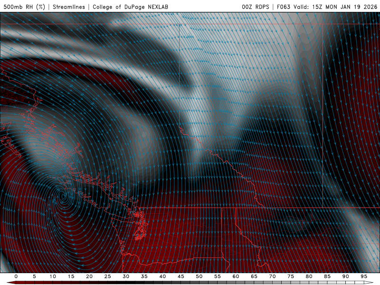
Task: Click the colorbar label "45"
Action: (x=181, y=276)
